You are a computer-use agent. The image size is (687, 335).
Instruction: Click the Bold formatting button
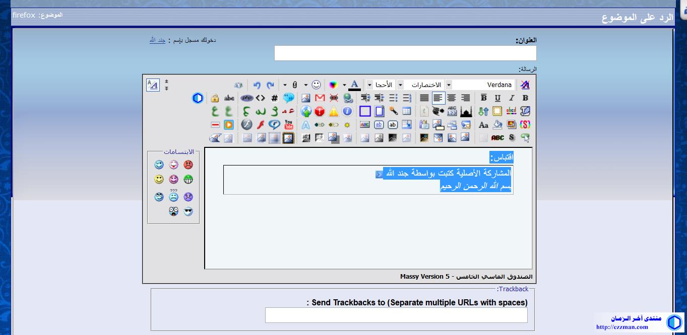tap(525, 98)
